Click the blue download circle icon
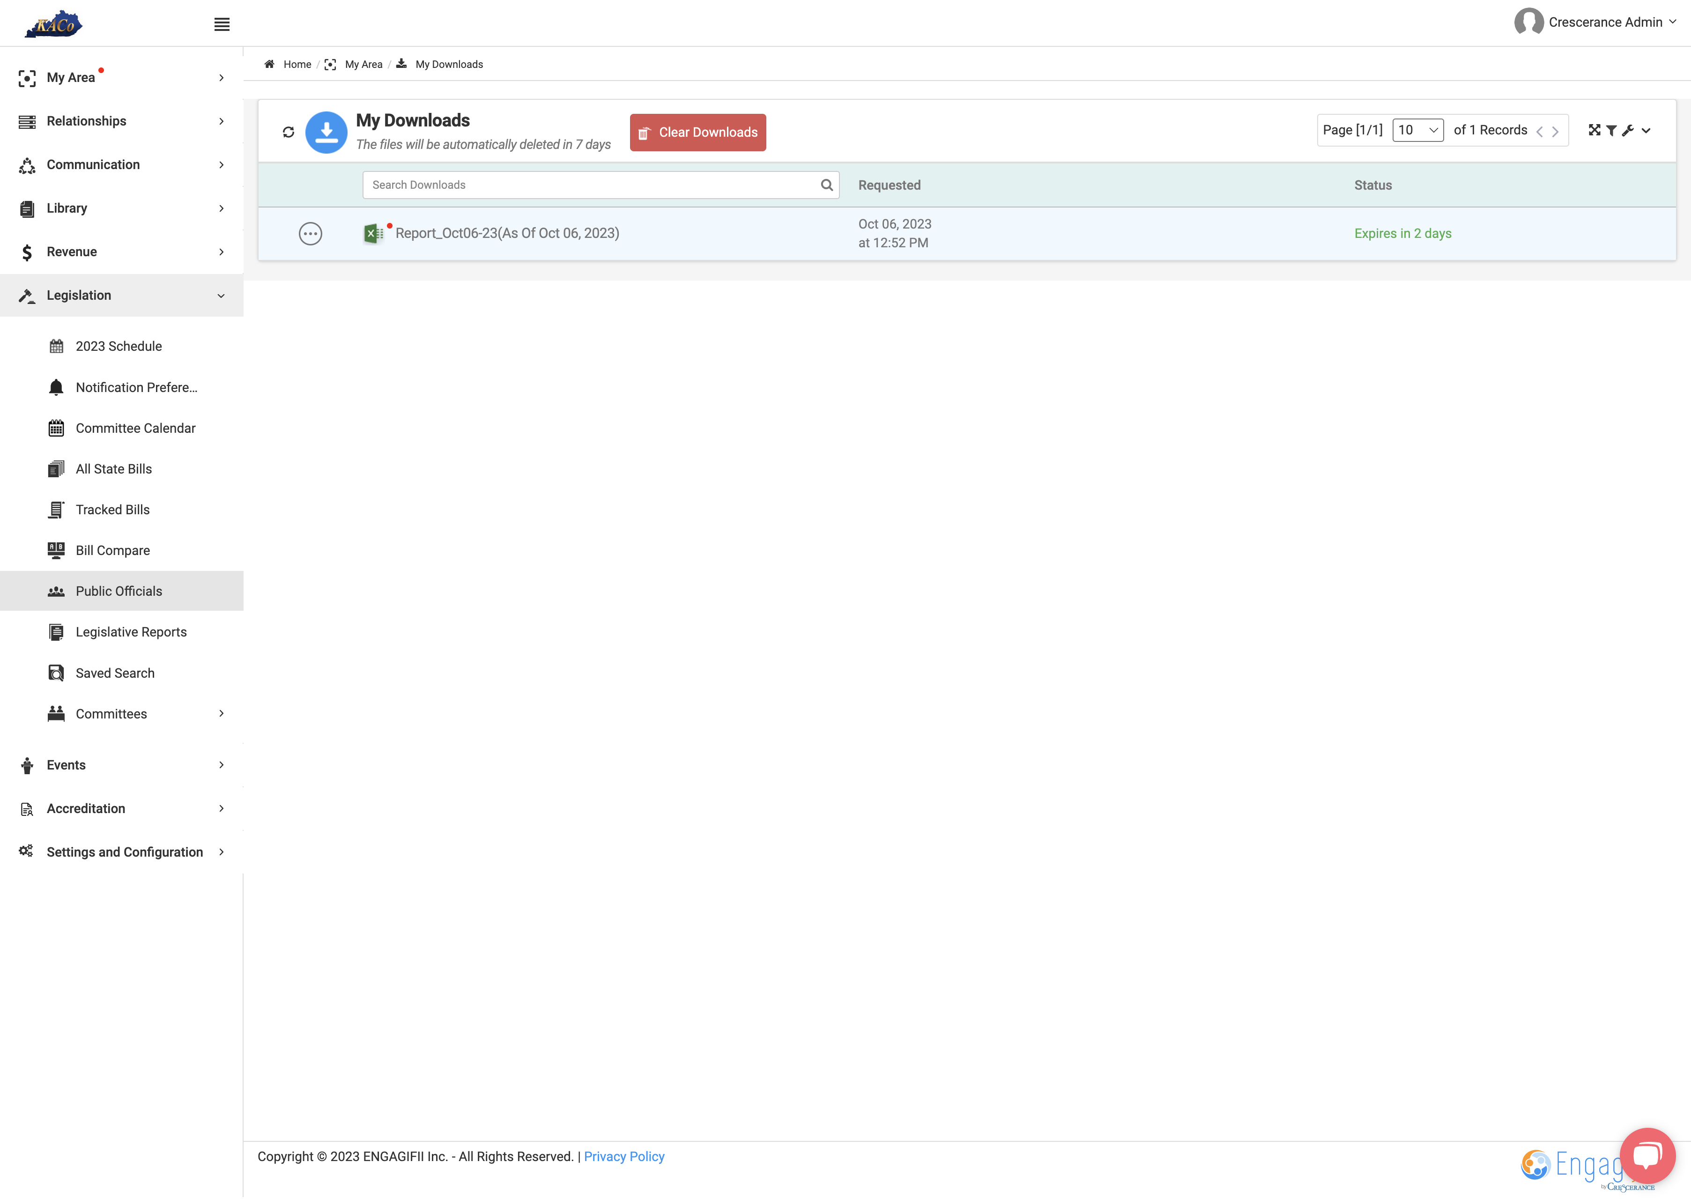 326,132
